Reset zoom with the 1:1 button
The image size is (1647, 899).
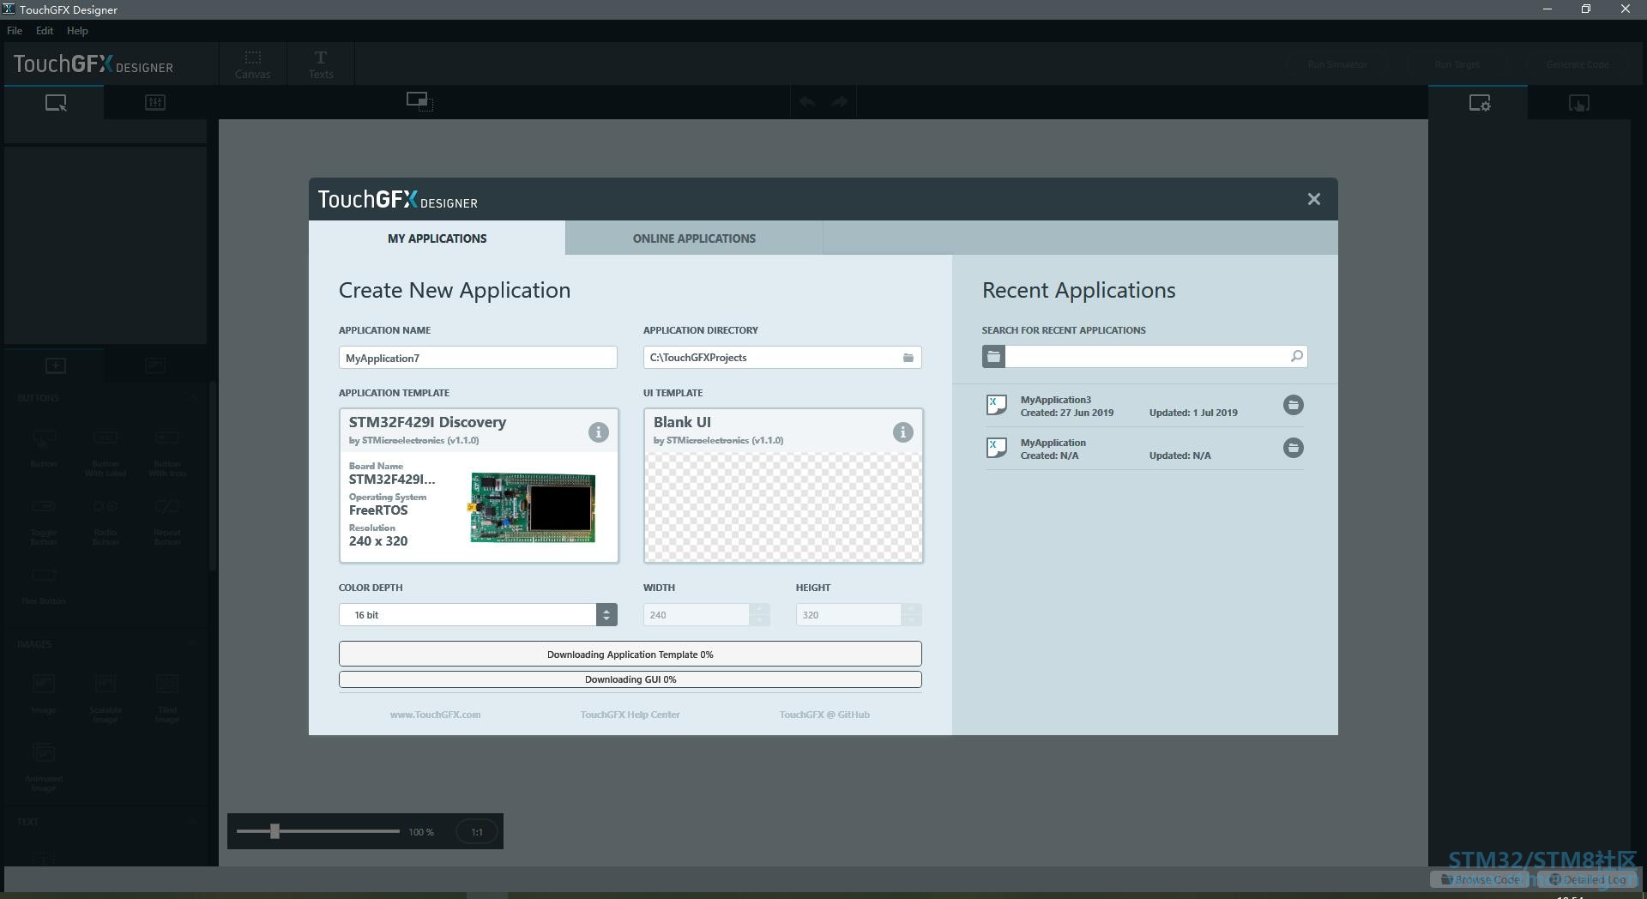[477, 832]
